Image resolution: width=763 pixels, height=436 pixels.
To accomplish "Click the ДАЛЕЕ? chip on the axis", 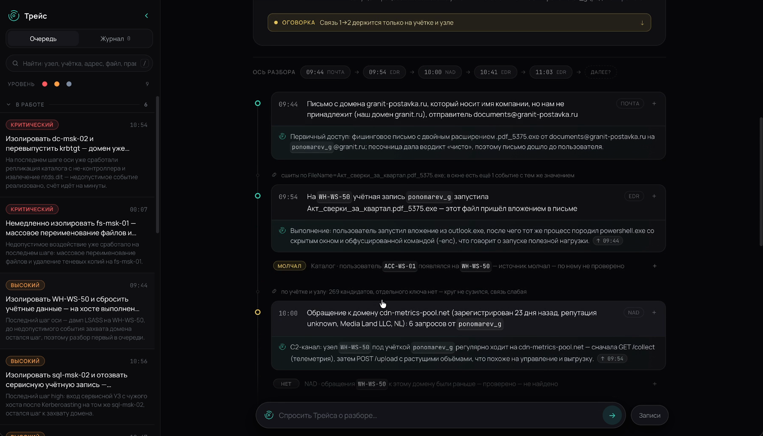I will pyautogui.click(x=601, y=72).
